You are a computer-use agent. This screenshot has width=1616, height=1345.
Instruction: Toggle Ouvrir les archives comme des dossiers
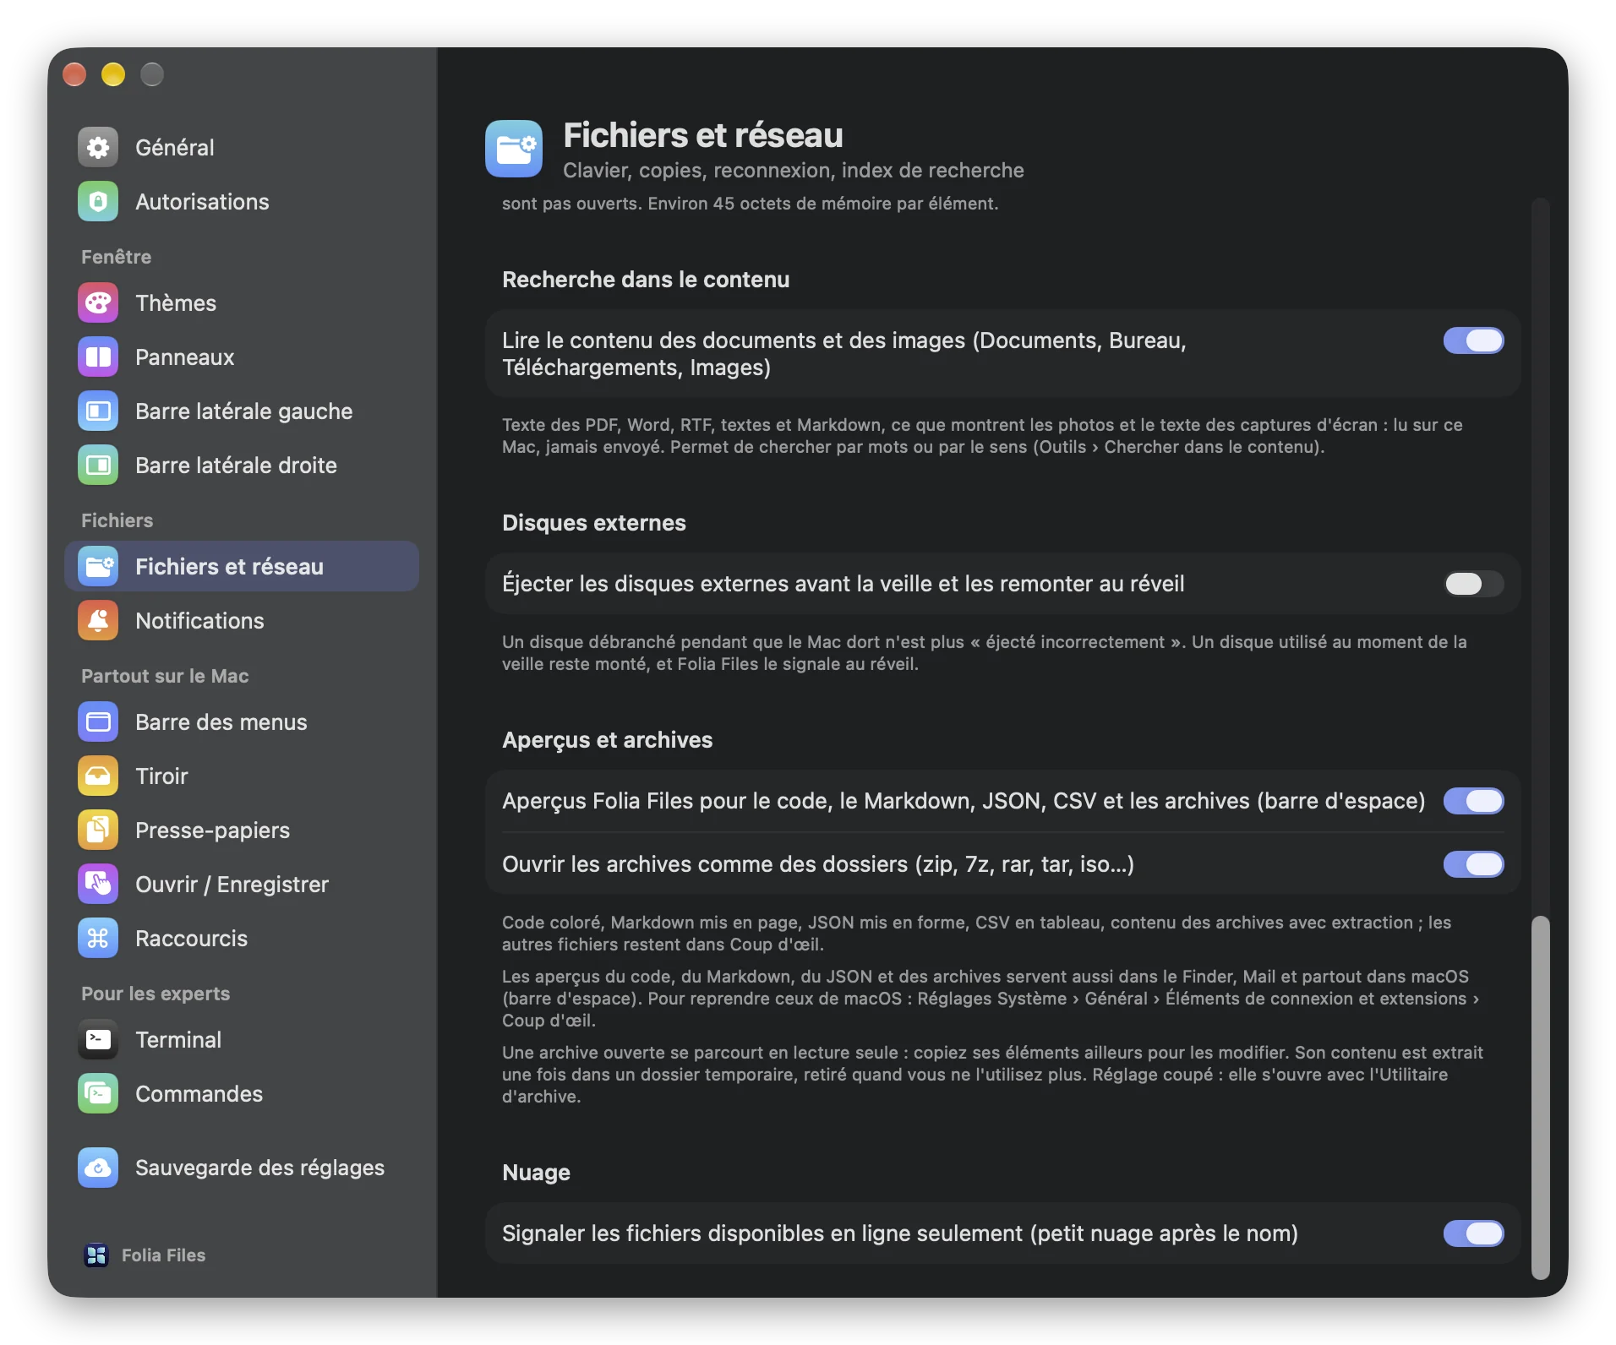[x=1473, y=864]
